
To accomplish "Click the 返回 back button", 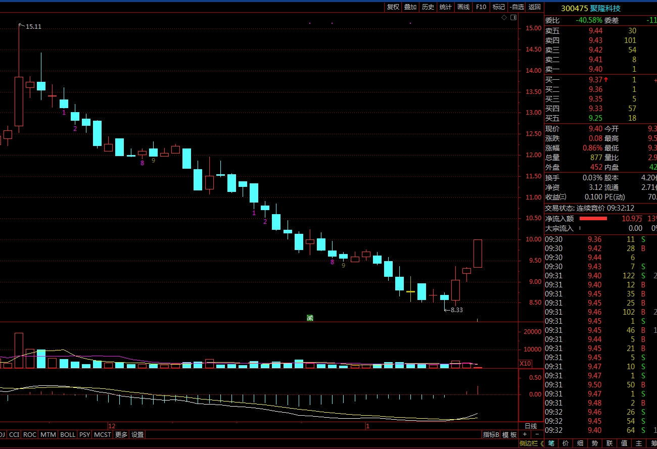I will tap(535, 7).
